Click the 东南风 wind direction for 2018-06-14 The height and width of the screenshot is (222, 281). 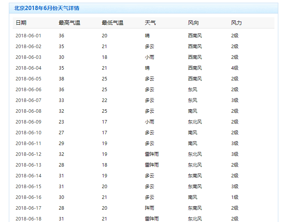(195, 176)
